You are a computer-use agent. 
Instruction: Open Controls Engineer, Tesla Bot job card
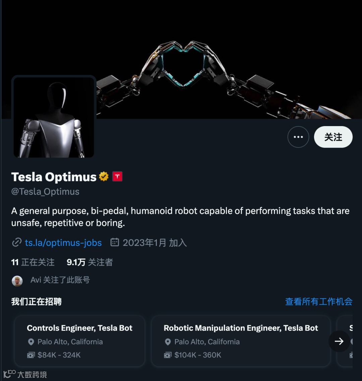(79, 341)
